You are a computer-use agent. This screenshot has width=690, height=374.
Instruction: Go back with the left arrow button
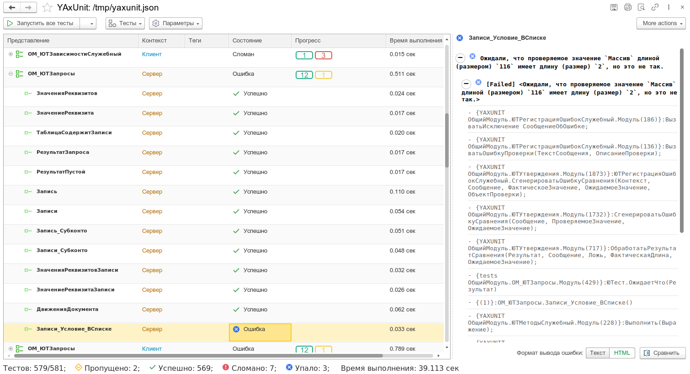pos(12,7)
